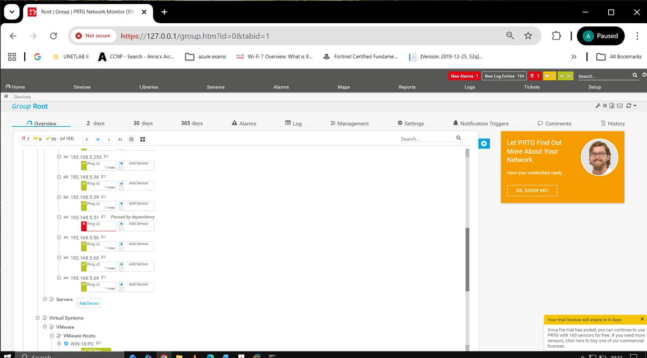Click the yellow W 6 warnings badge in header
This screenshot has height=358, width=647.
pos(549,76)
